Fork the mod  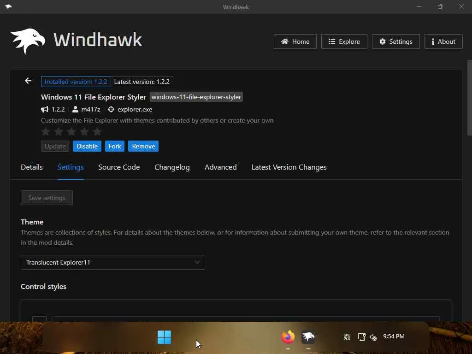click(115, 146)
